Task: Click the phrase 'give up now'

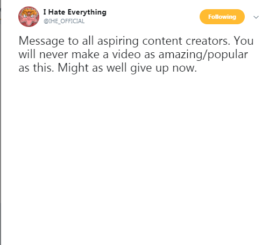Action: [x=164, y=68]
